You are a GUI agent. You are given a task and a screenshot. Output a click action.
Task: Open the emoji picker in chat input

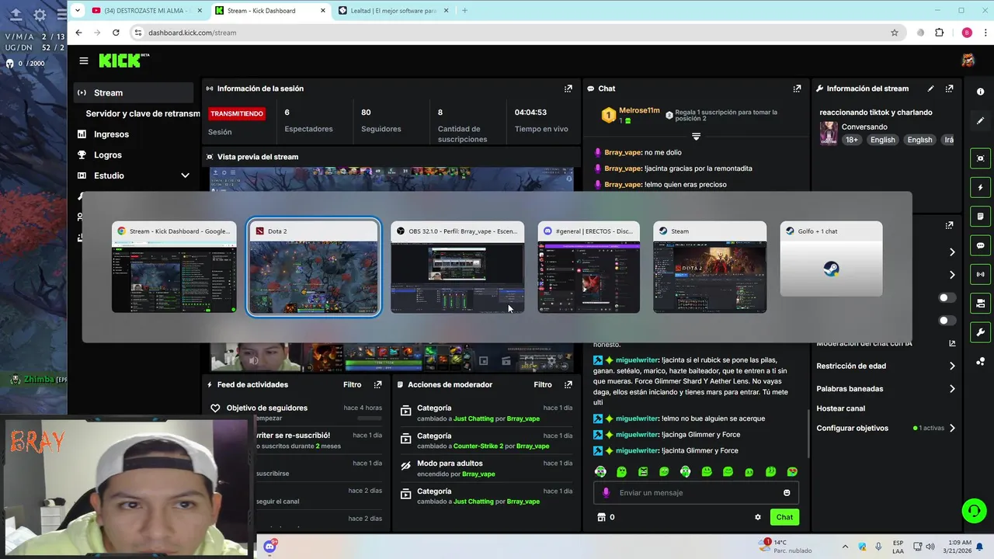point(787,493)
